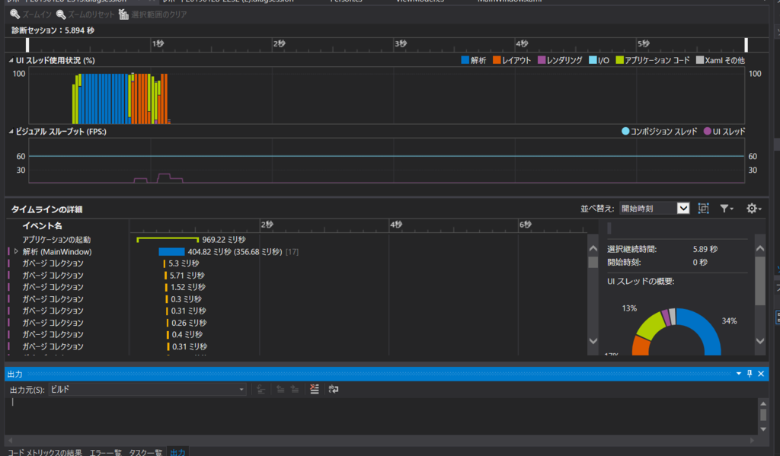780x456 pixels.
Task: Click the 969.22 ミリ秒 startup duration bar label
Action: tap(224, 240)
